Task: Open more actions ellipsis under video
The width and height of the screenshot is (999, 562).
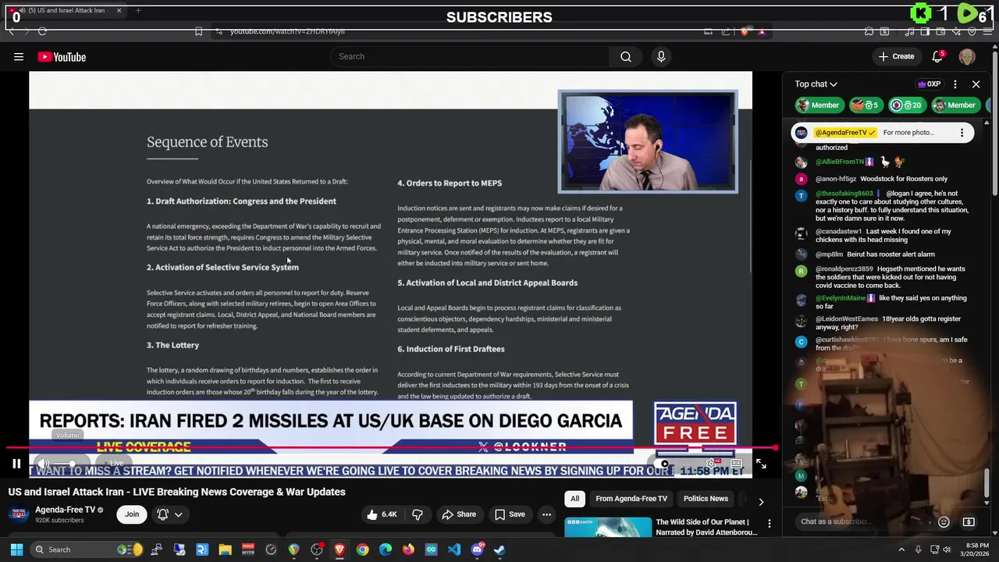Action: pos(546,514)
